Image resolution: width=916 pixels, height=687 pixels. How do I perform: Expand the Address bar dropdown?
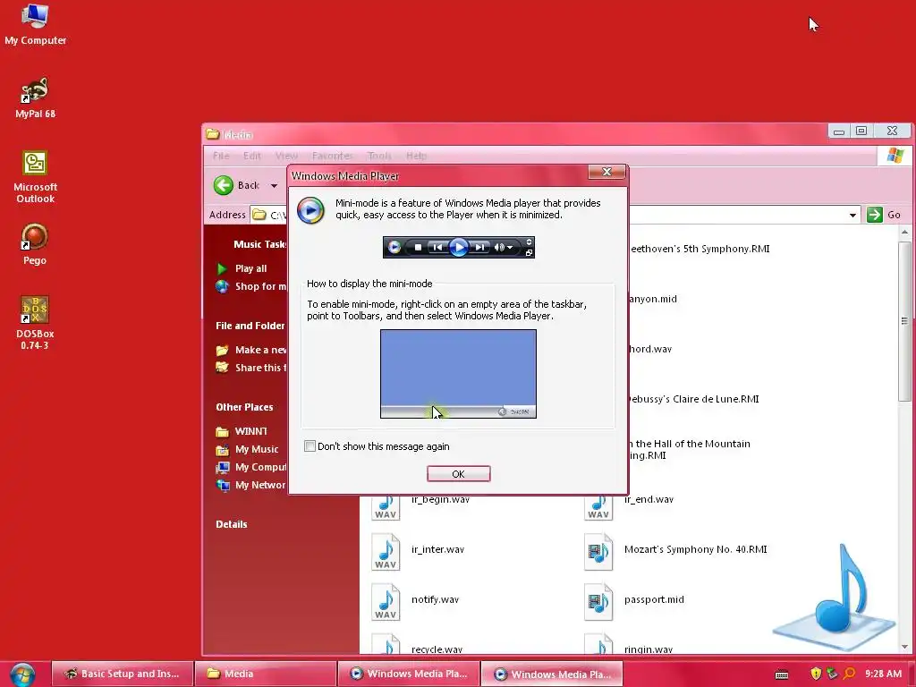[852, 215]
